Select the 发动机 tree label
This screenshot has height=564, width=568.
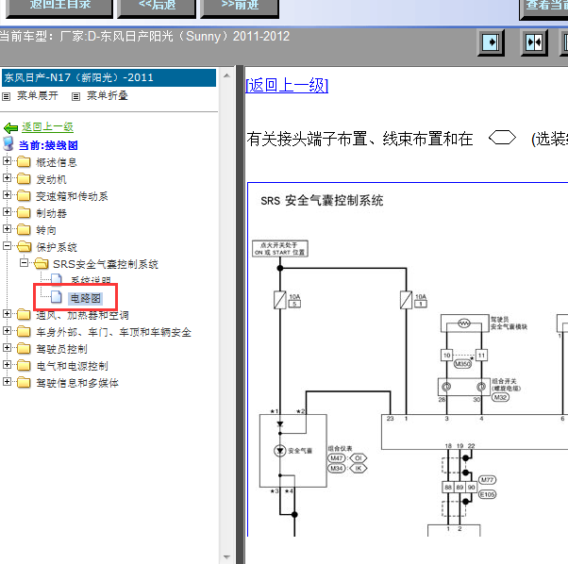point(51,179)
